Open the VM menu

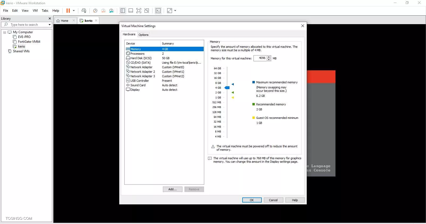point(35,11)
